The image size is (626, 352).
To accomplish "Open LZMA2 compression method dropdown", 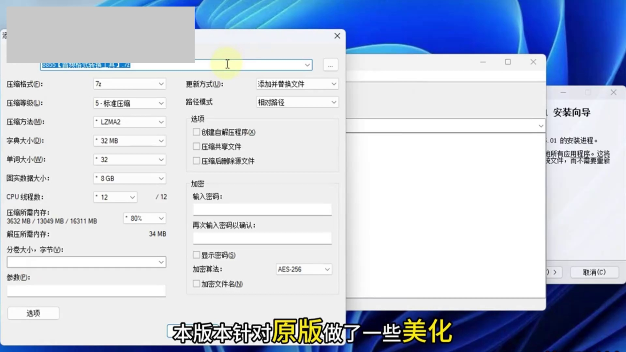I will pos(129,122).
